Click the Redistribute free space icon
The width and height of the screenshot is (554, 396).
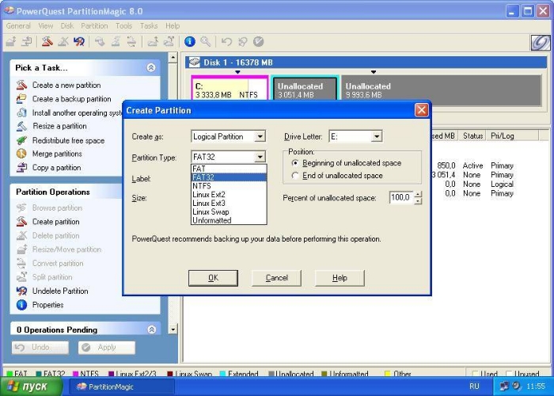pos(21,140)
